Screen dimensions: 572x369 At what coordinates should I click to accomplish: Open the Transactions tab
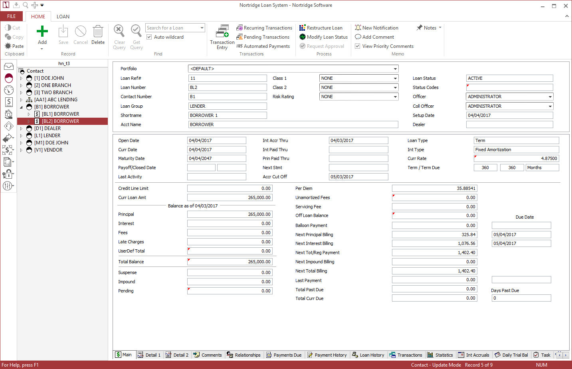406,355
